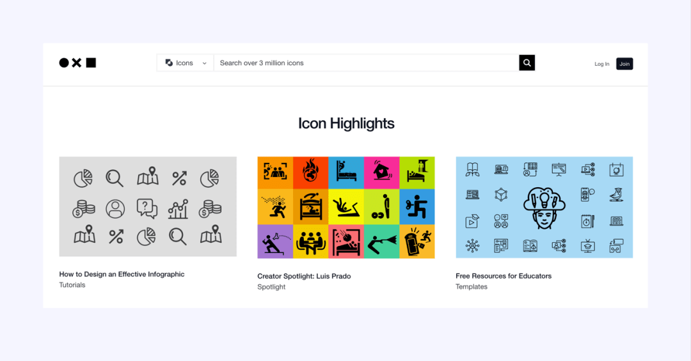Screen dimensions: 691x361
Task: Click the yellow table meeting icon tile
Action: pos(311,242)
